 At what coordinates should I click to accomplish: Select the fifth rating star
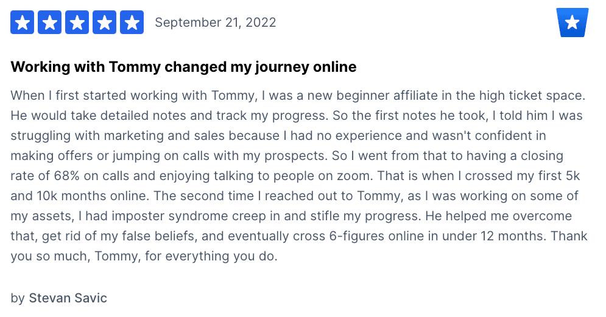pos(132,23)
